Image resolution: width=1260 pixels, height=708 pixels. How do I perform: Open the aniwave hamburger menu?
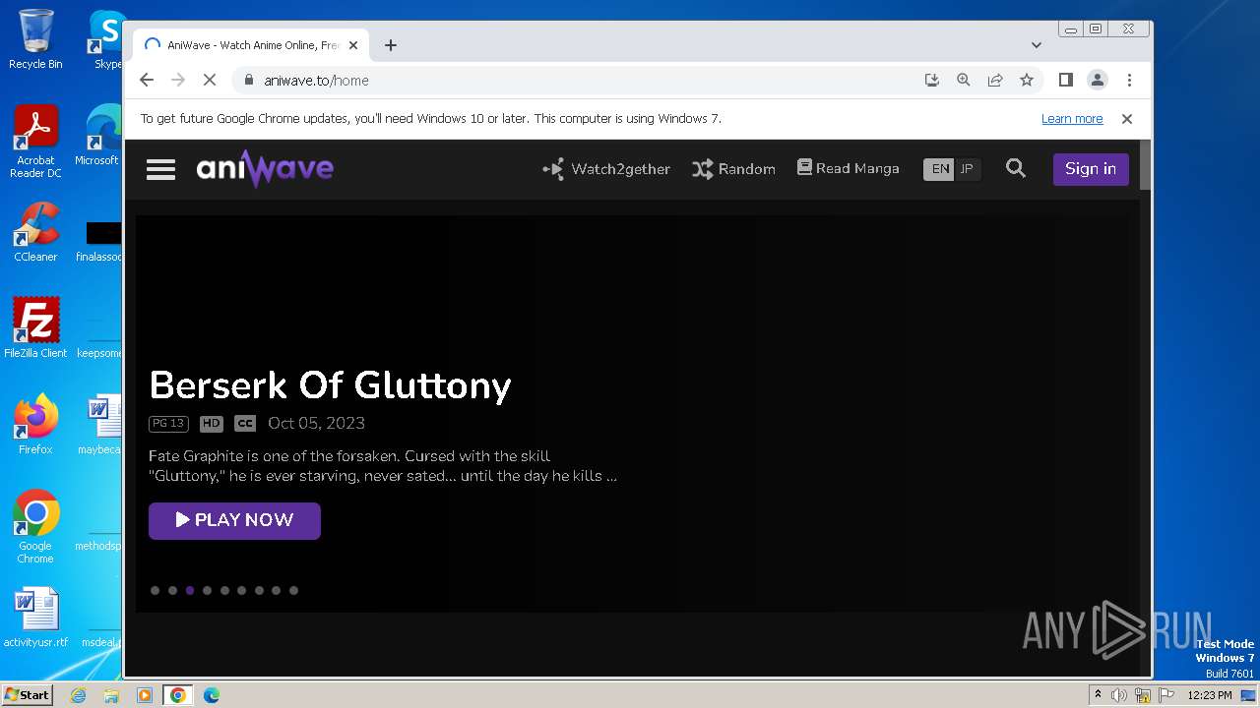(160, 169)
